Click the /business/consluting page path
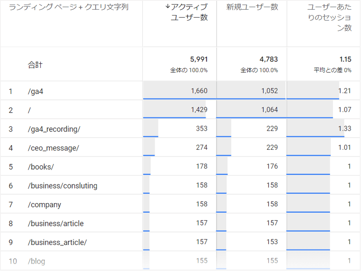This screenshot has height=271, width=361. pos(63,186)
